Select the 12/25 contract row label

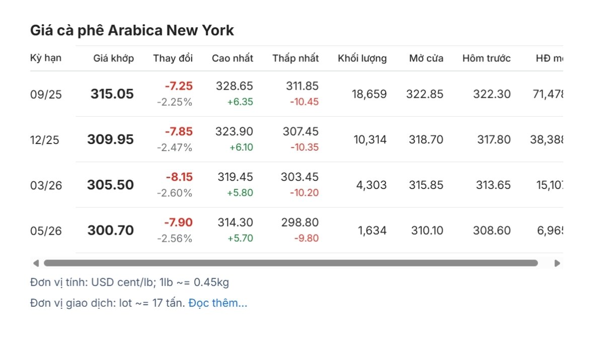coord(45,140)
